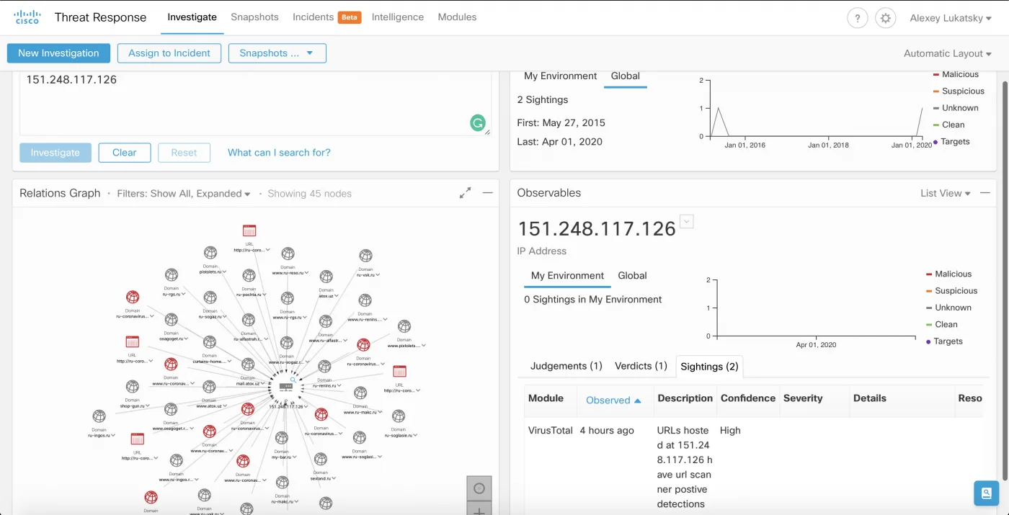Switch to the Investigate tab

(x=192, y=17)
